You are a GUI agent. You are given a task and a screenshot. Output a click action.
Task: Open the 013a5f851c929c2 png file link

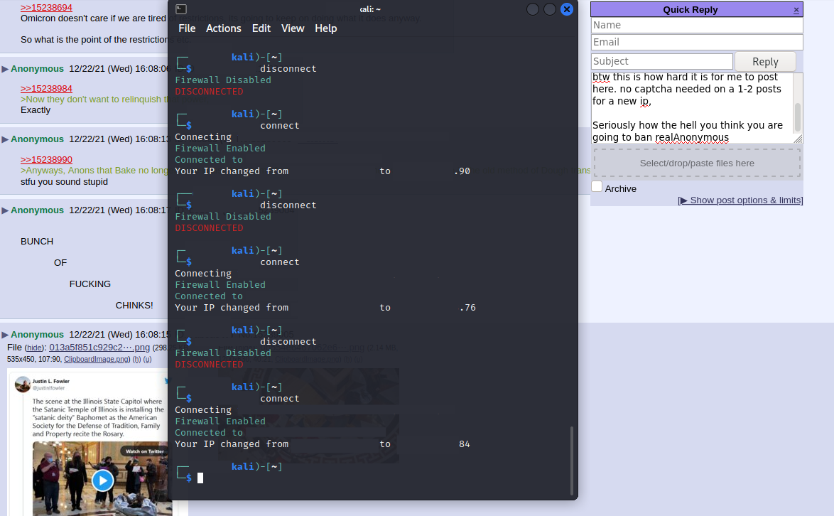coord(99,348)
